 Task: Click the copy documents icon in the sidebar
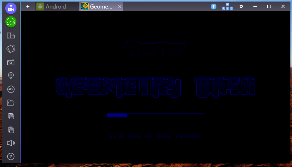pos(11,116)
